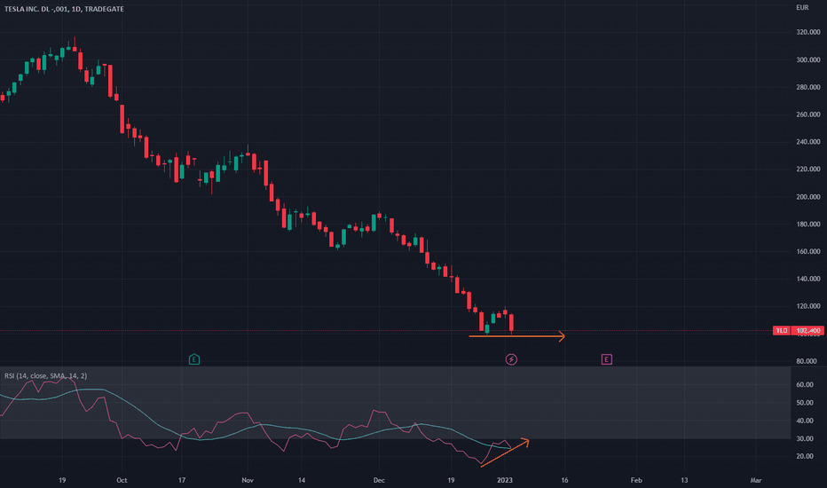Click the 140.000 price axis label

[808, 279]
